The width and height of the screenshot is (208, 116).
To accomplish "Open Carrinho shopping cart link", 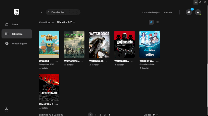I will tap(168, 12).
